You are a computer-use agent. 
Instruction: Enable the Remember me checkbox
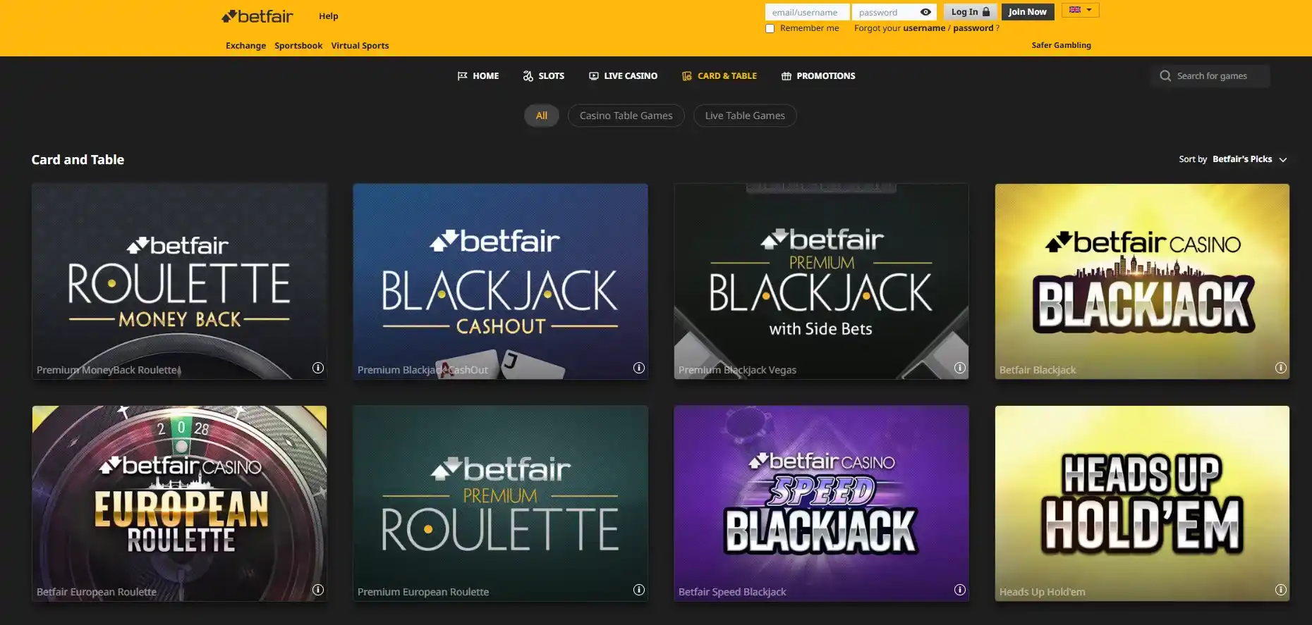click(x=770, y=29)
